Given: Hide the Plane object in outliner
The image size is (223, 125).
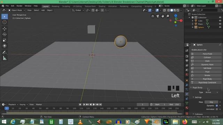Looking at the screenshot, I should (220, 24).
